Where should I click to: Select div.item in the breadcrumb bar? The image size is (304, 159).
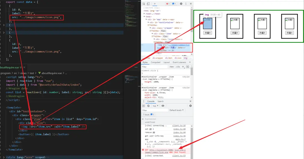pyautogui.click(x=169, y=58)
